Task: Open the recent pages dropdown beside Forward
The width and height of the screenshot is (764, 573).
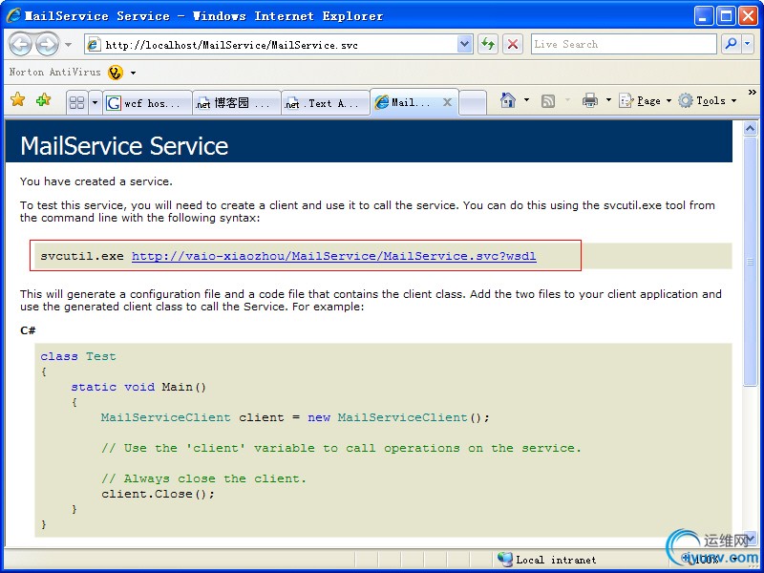Action: click(x=68, y=45)
